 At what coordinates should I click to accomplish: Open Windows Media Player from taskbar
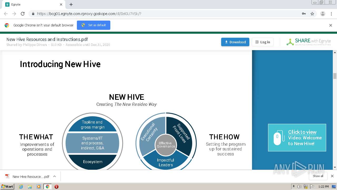tap(39, 187)
